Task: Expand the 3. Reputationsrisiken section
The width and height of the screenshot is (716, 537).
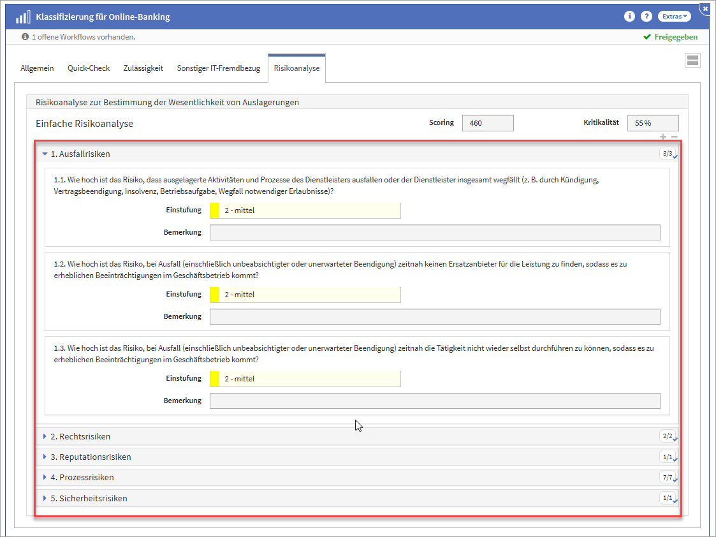Action: coord(91,457)
